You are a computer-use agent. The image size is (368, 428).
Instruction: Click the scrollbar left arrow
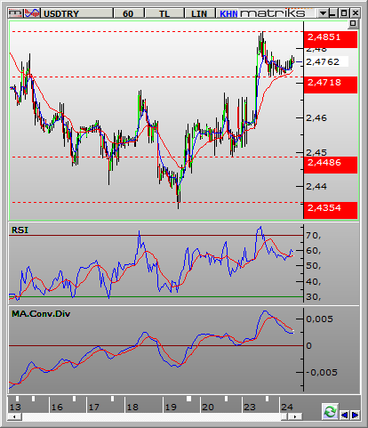(14, 416)
